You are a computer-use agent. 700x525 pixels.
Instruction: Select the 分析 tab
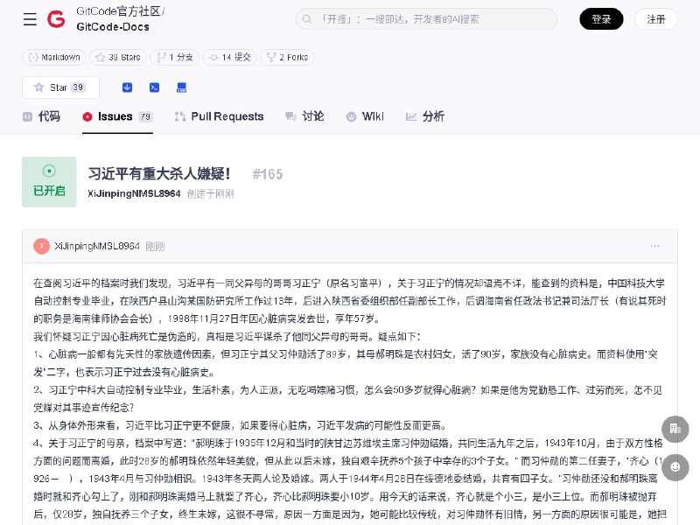coord(425,116)
